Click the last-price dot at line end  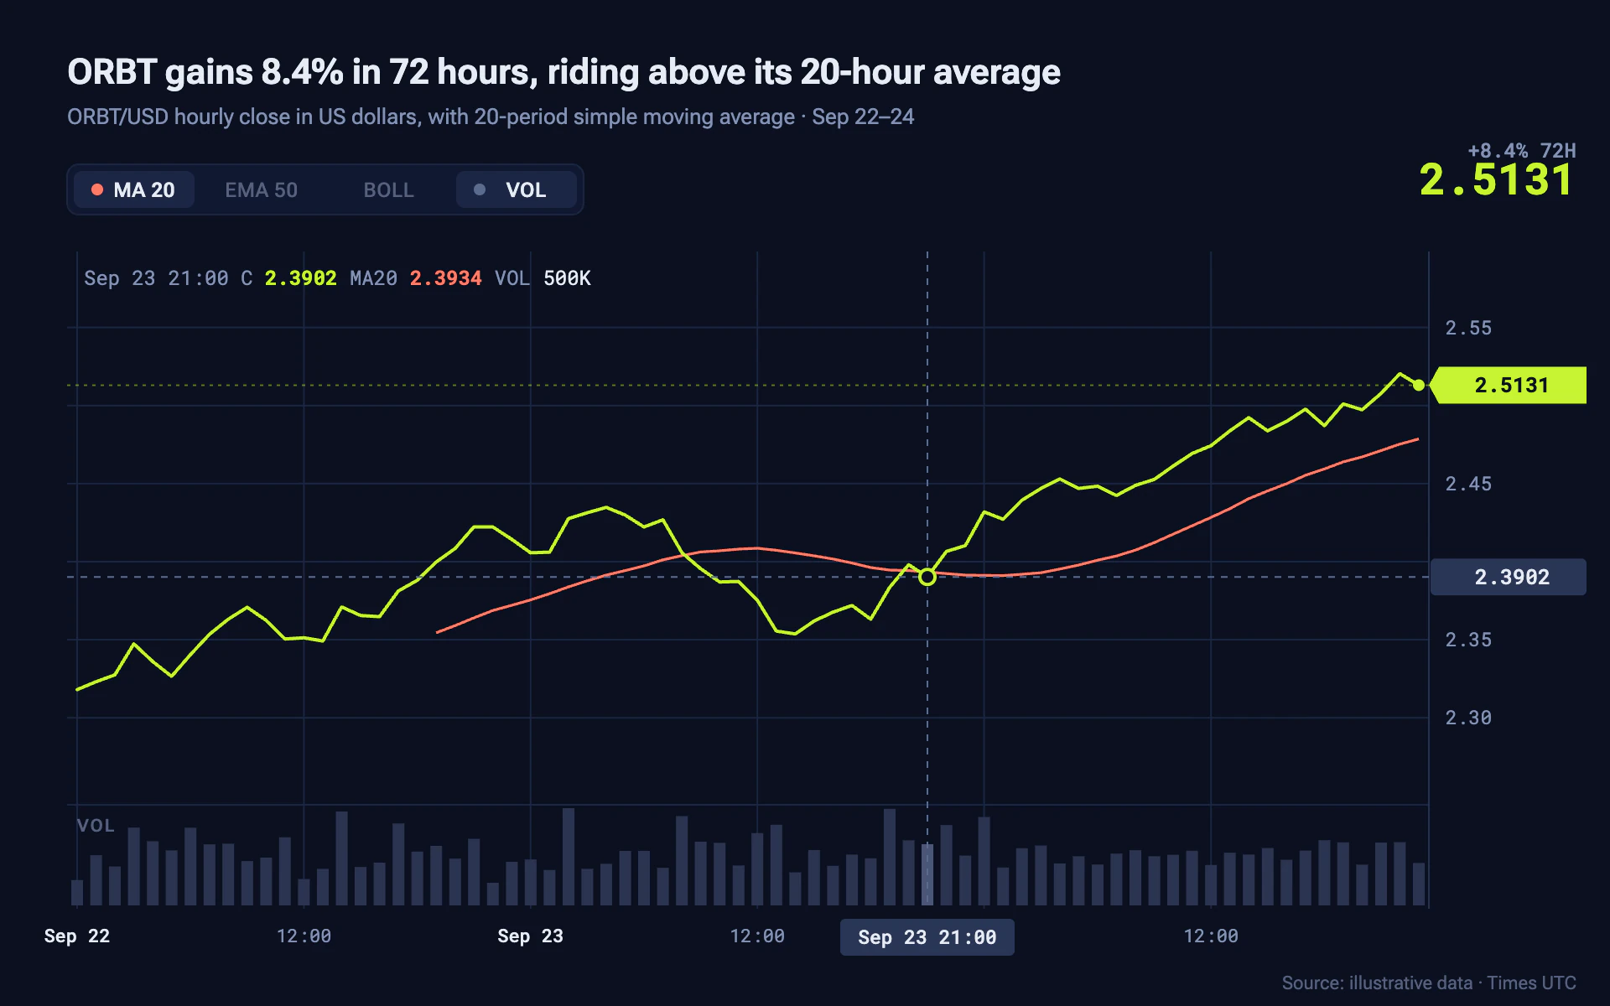tap(1418, 386)
